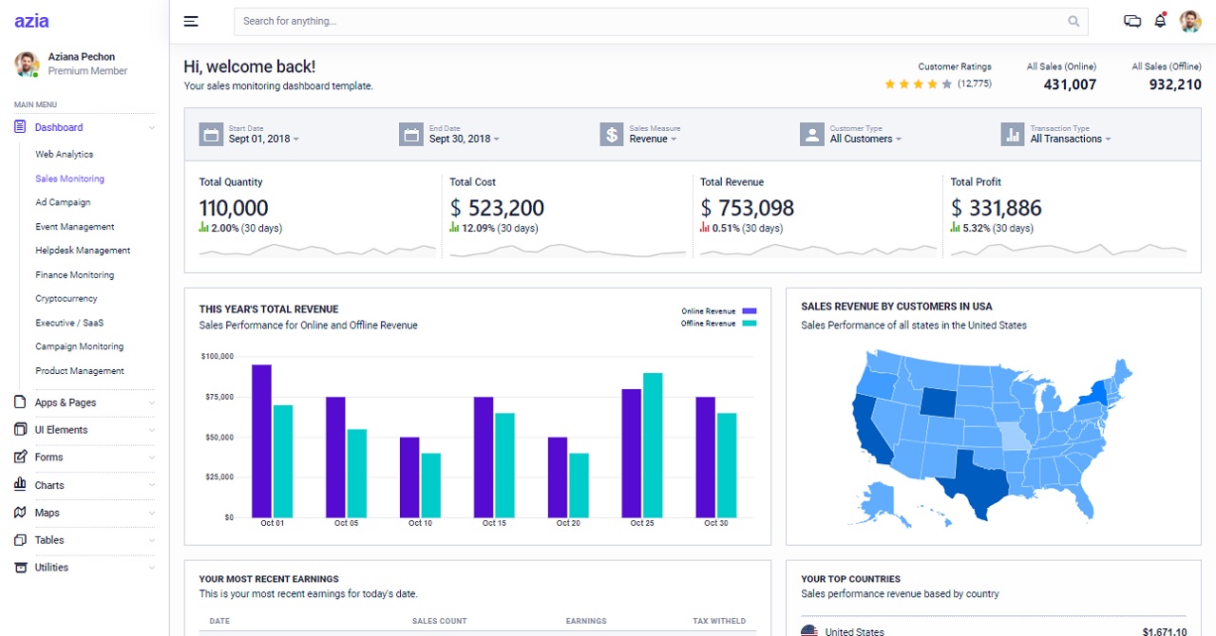
Task: Open the notifications bell icon
Action: pyautogui.click(x=1160, y=21)
